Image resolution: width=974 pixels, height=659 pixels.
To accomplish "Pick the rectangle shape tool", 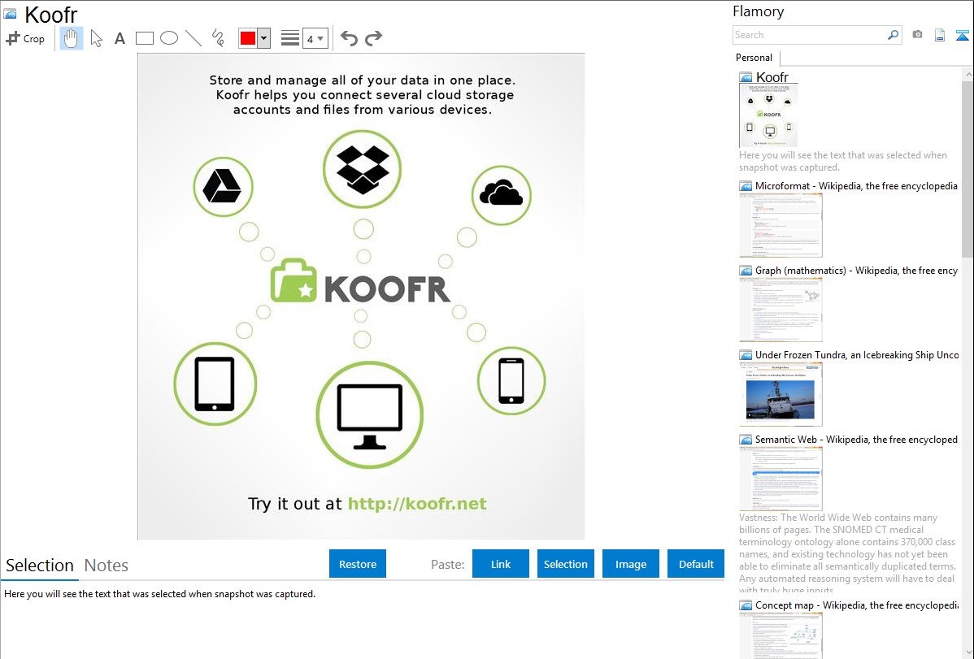I will [144, 38].
